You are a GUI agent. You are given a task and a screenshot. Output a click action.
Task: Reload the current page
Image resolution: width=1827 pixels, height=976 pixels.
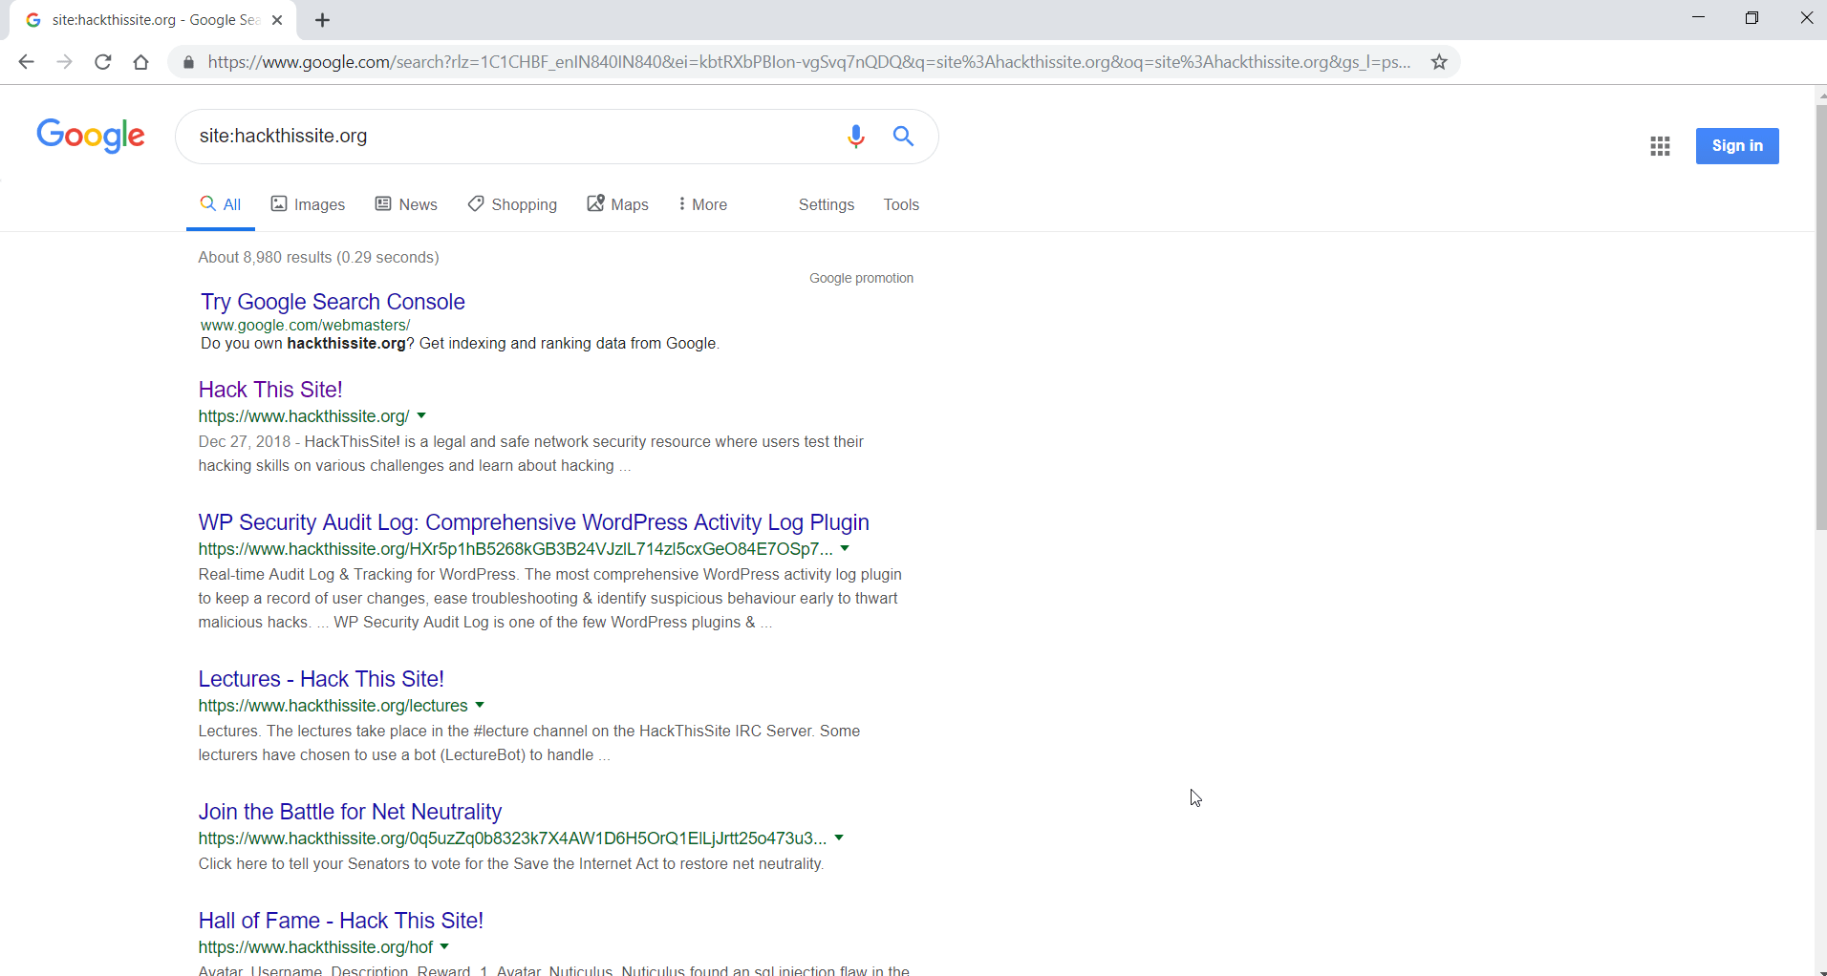(x=103, y=62)
